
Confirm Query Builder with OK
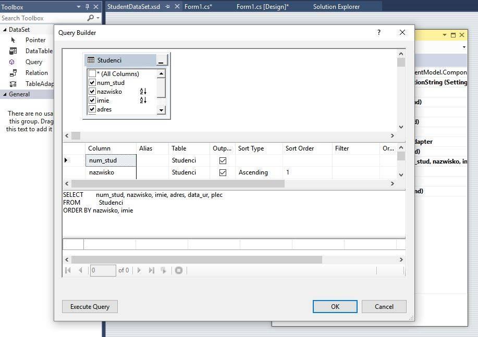coord(335,307)
